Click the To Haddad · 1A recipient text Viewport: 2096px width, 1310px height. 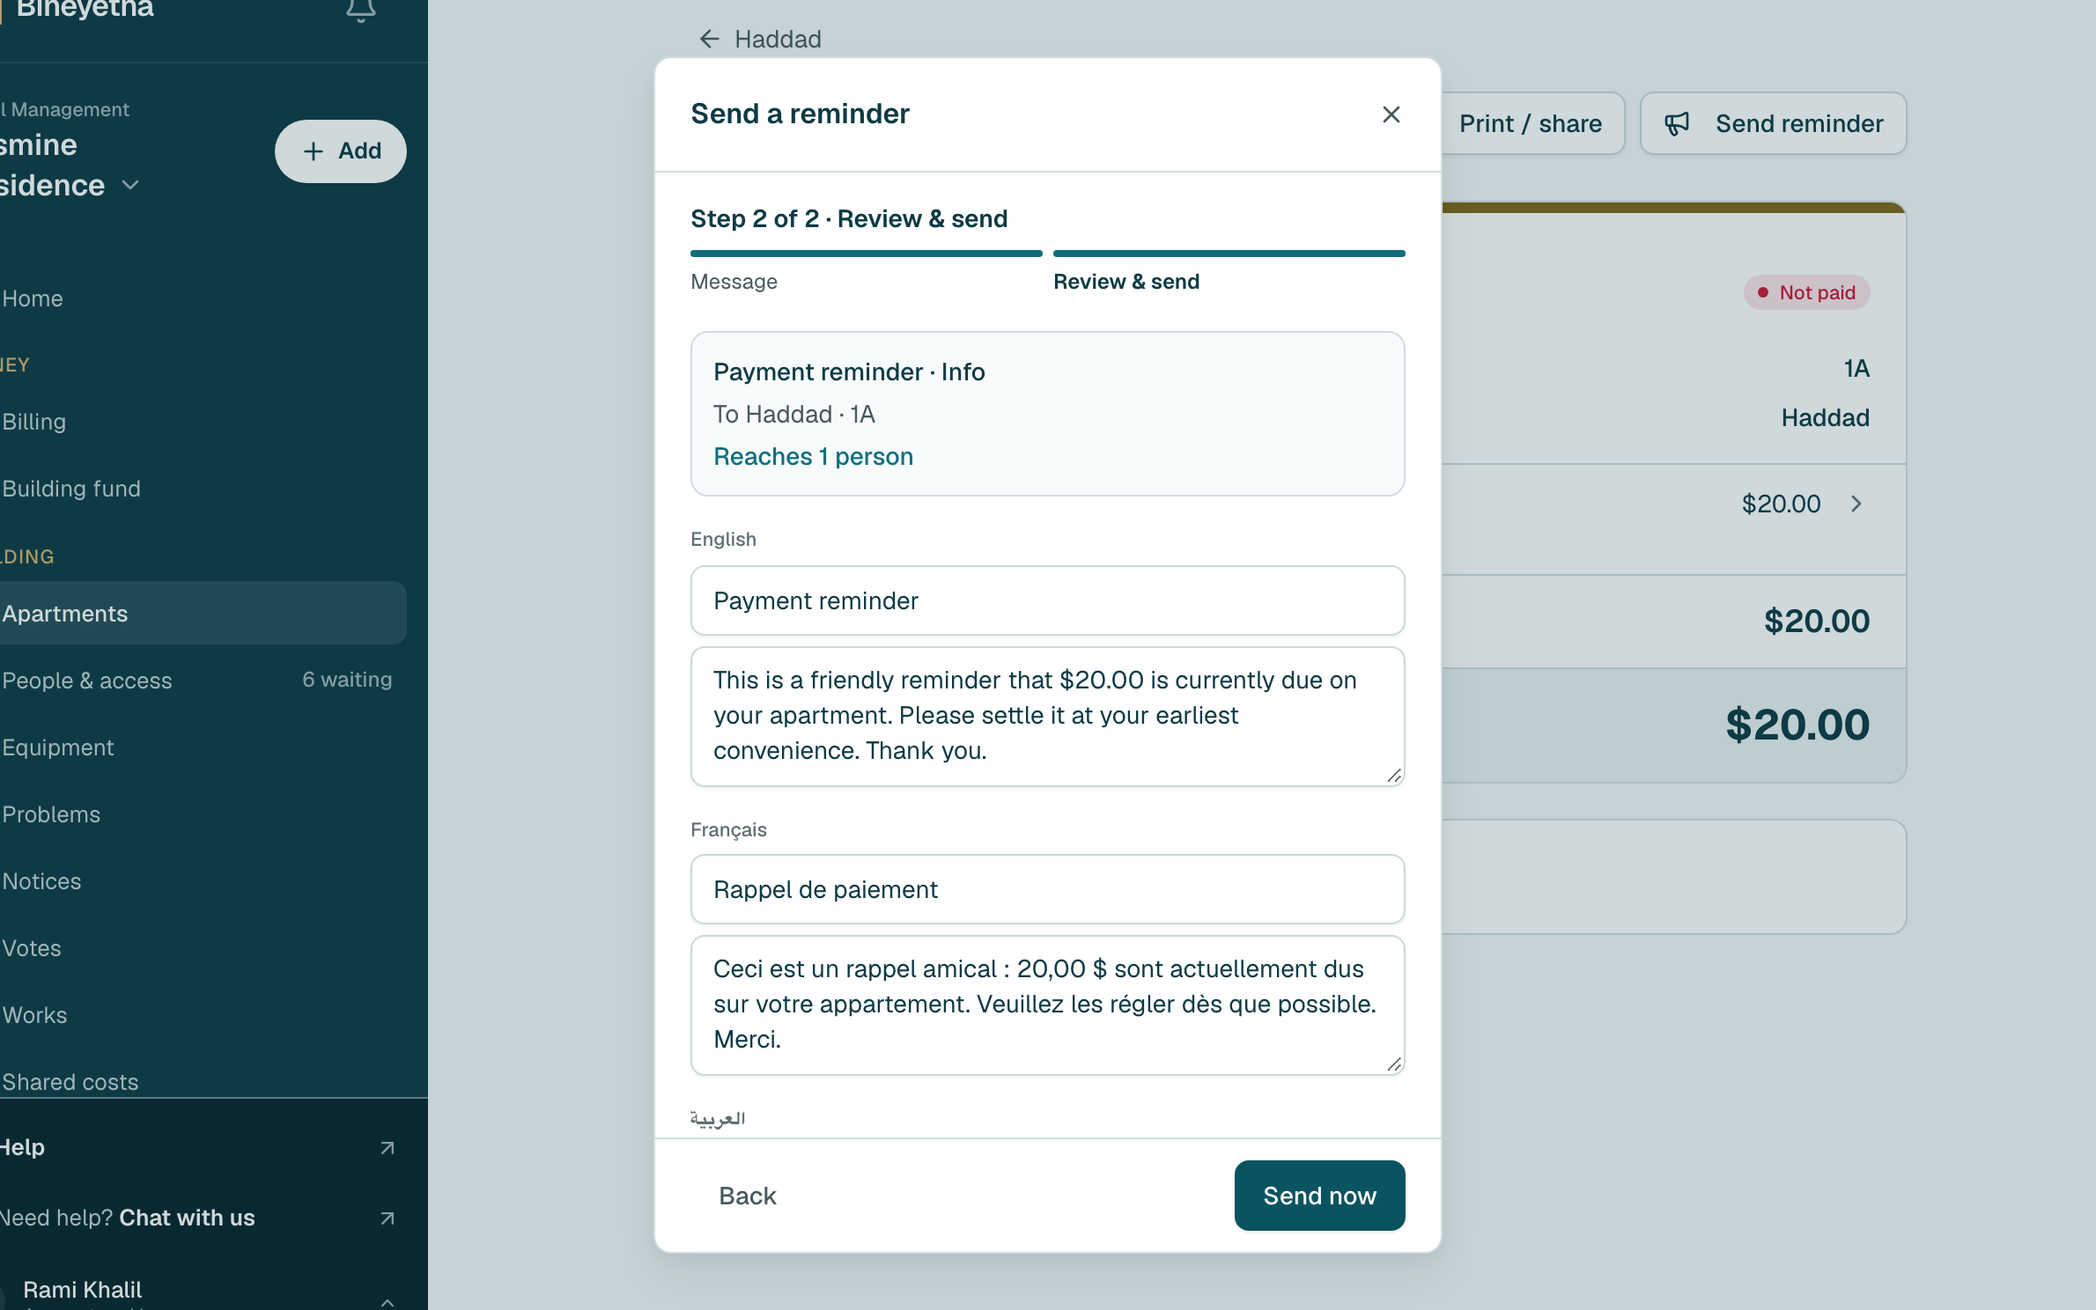(793, 414)
